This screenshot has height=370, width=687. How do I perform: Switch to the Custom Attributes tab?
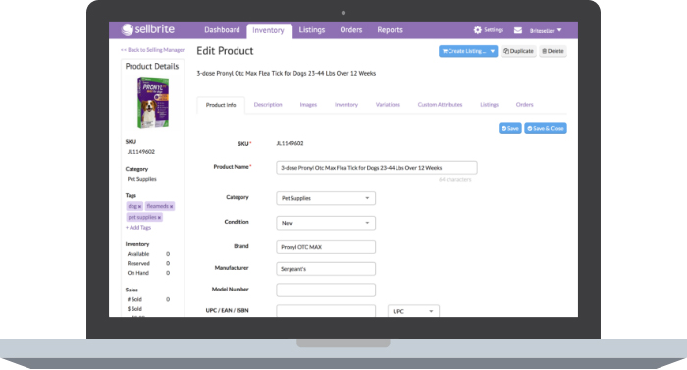pos(440,105)
